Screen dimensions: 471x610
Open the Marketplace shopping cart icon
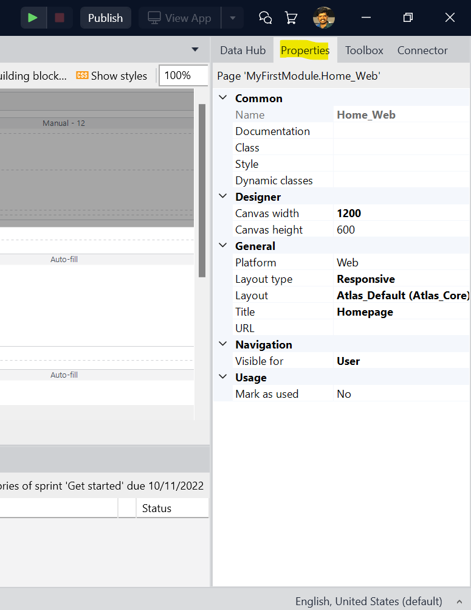pos(292,18)
